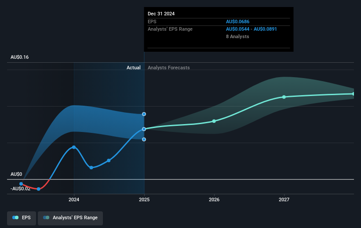
Task: Click the 2026 x-axis label
Action: tap(214, 199)
